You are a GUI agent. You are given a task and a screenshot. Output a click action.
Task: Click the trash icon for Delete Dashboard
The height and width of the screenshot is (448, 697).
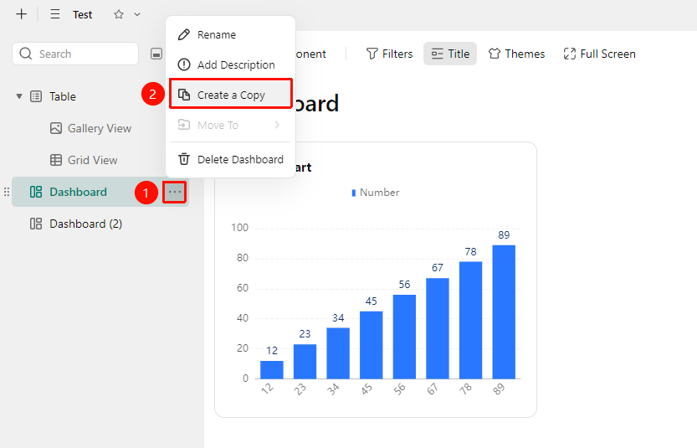pyautogui.click(x=184, y=159)
